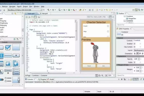Open the Layout StackLayout dropdown
Viewport: 144px width, 96px height.
click(139, 50)
